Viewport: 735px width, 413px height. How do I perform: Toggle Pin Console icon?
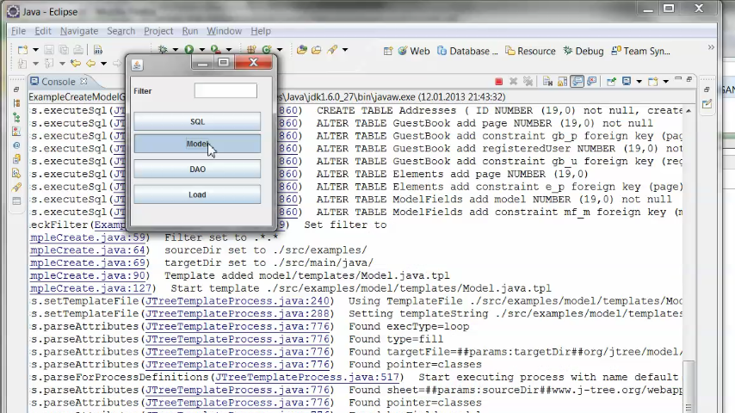pos(611,82)
